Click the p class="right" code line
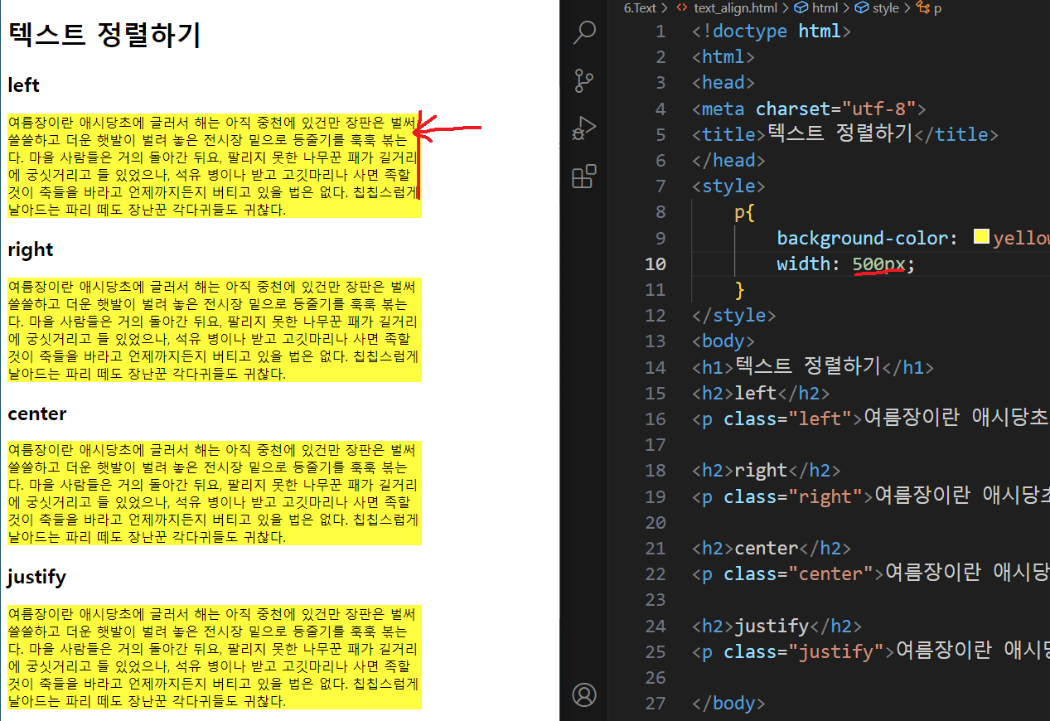 pos(870,496)
